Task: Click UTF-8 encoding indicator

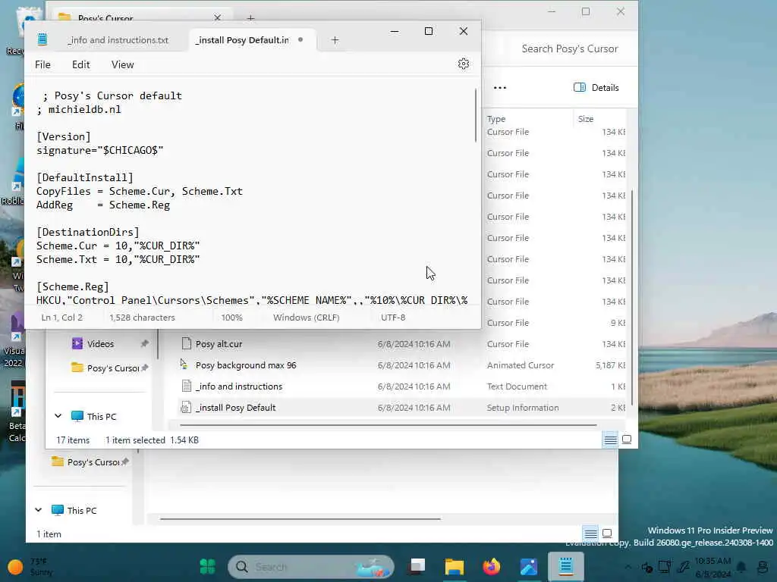Action: pyautogui.click(x=393, y=318)
